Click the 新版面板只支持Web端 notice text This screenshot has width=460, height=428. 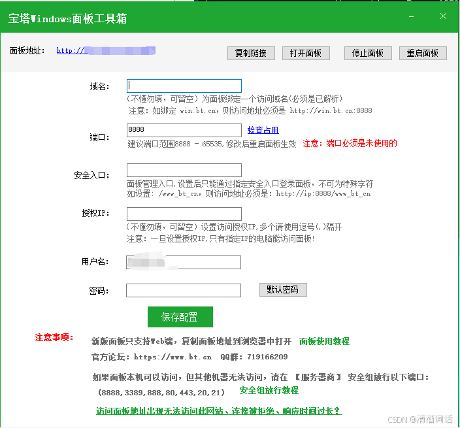pos(191,341)
